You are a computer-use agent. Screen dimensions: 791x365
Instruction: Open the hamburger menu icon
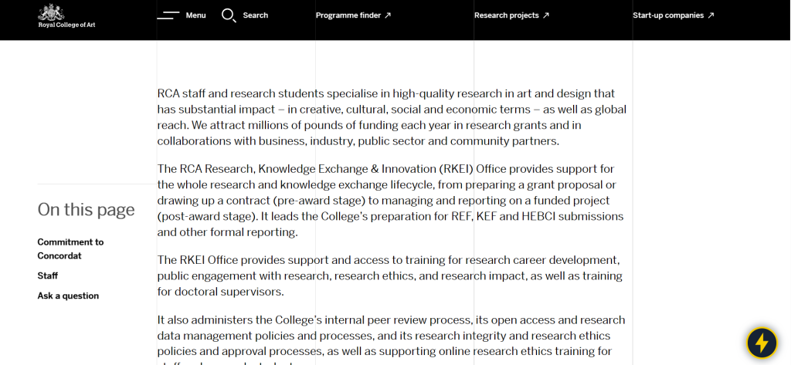tap(168, 15)
